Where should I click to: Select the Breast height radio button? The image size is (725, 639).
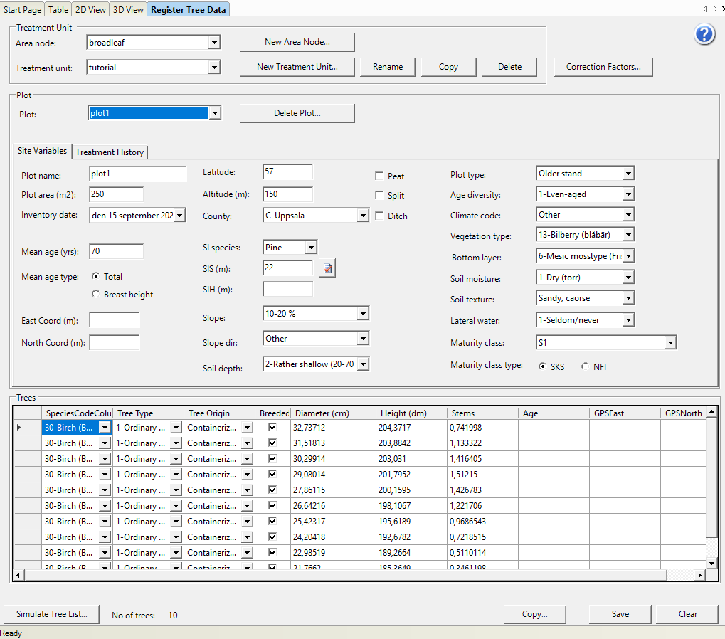(x=96, y=294)
